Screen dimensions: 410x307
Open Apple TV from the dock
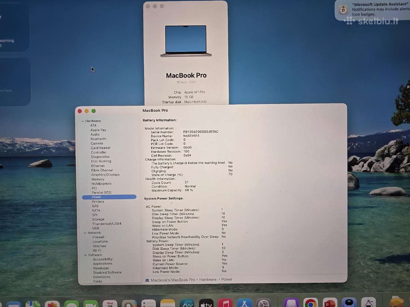tap(206, 303)
